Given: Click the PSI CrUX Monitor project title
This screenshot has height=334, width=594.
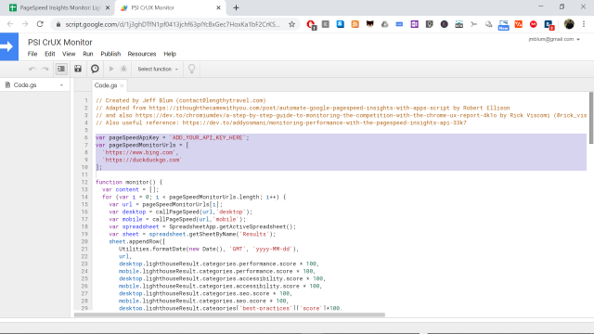Looking at the screenshot, I should point(59,43).
